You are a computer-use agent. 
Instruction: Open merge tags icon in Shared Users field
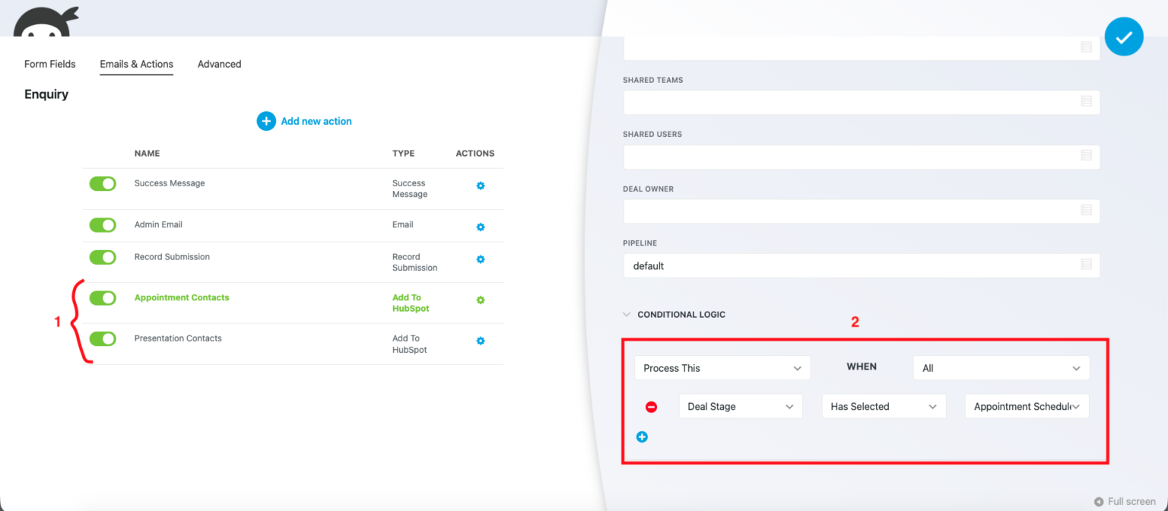(1087, 155)
